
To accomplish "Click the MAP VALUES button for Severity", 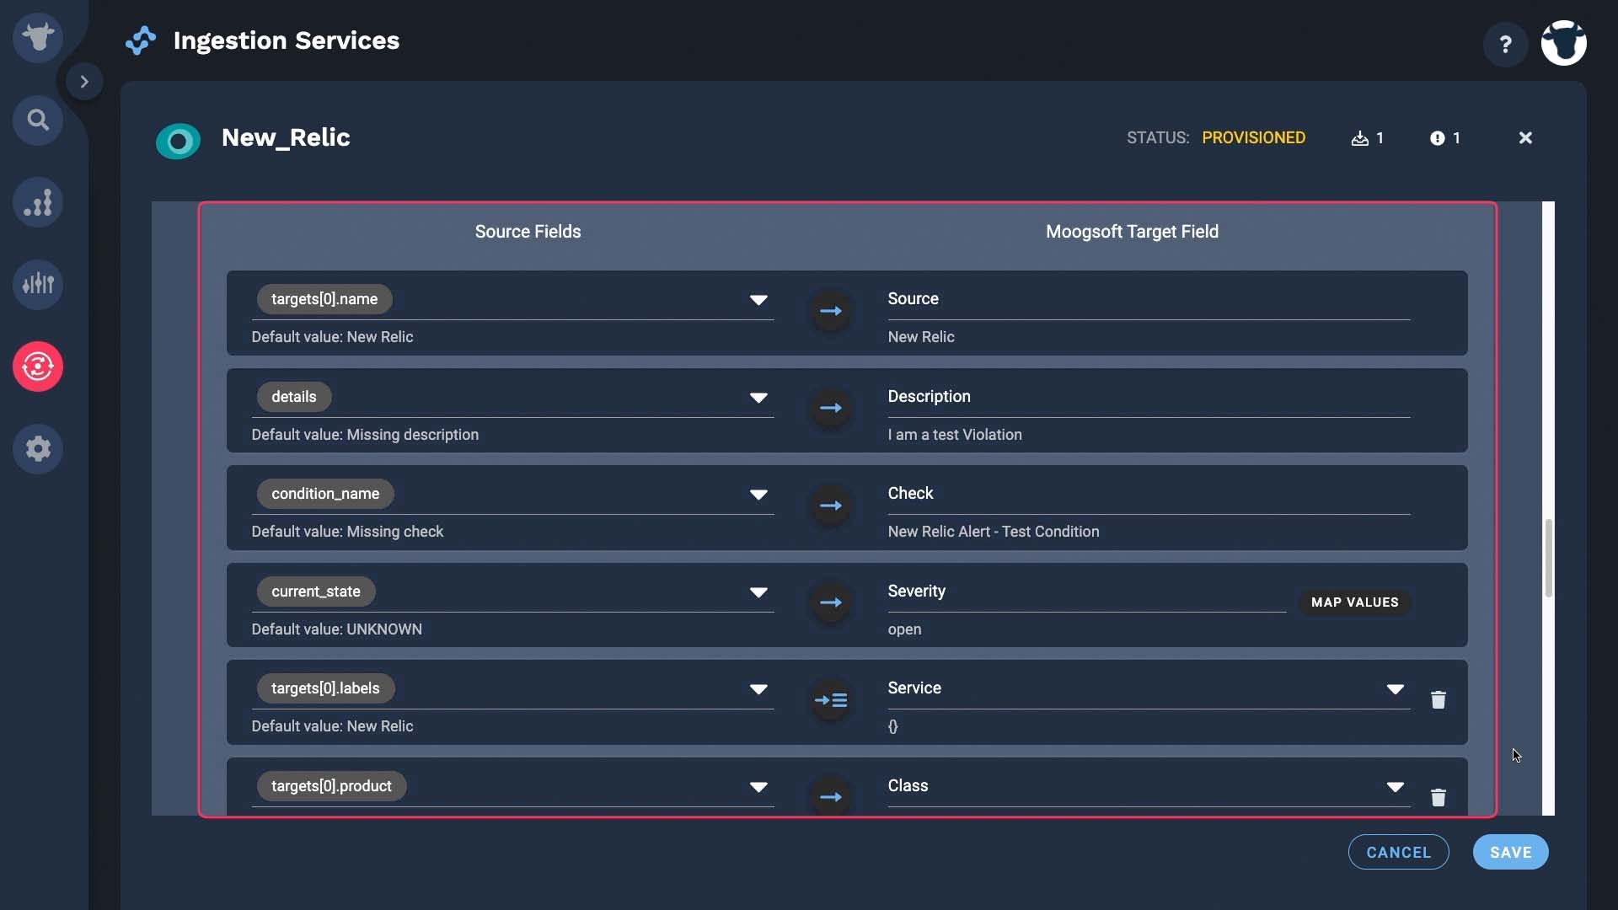I will (1354, 602).
